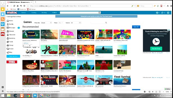Open browser download arrow icon
This screenshot has height=98, width=173.
click(168, 6)
